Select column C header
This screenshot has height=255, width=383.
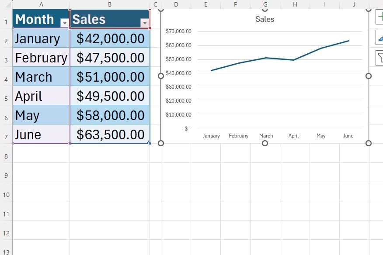[x=155, y=4]
